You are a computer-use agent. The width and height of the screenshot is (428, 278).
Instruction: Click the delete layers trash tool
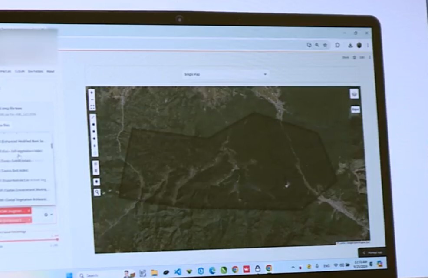point(96,171)
